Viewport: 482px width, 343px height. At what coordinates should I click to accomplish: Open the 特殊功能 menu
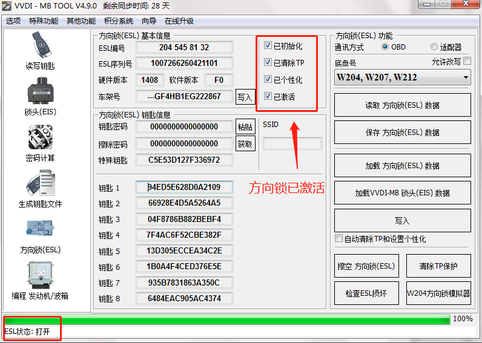coord(44,21)
